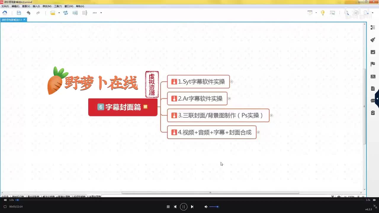Open the Format brush panel
Image resolution: width=379 pixels, height=213 pixels.
click(373, 40)
